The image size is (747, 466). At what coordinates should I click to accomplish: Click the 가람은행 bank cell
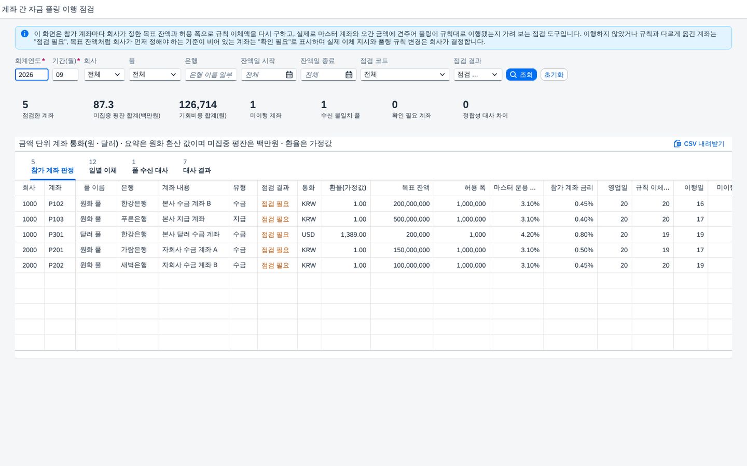coord(137,250)
